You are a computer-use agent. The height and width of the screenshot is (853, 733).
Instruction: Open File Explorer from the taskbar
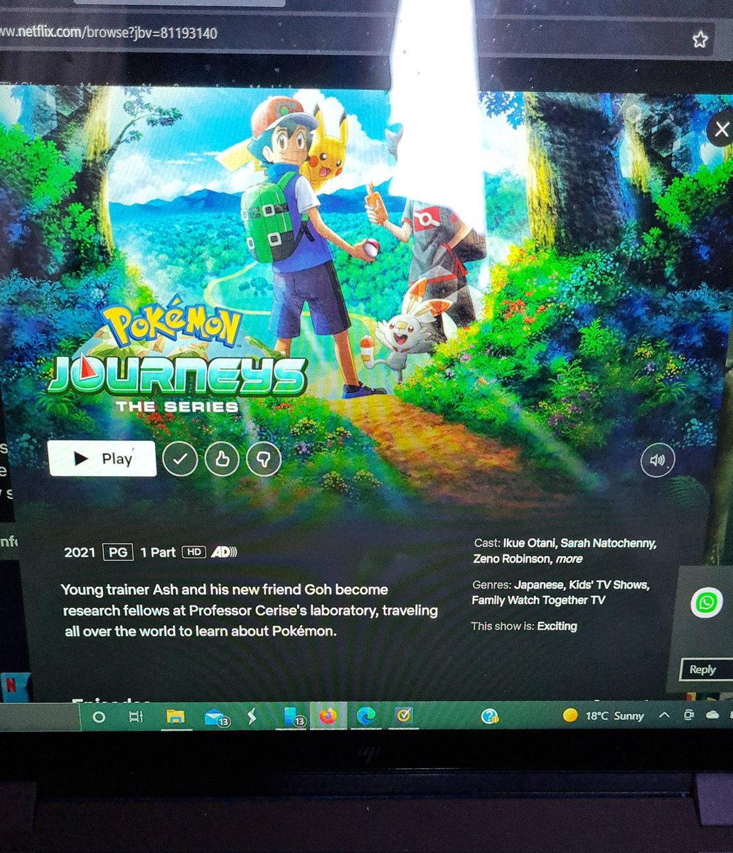pos(175,717)
